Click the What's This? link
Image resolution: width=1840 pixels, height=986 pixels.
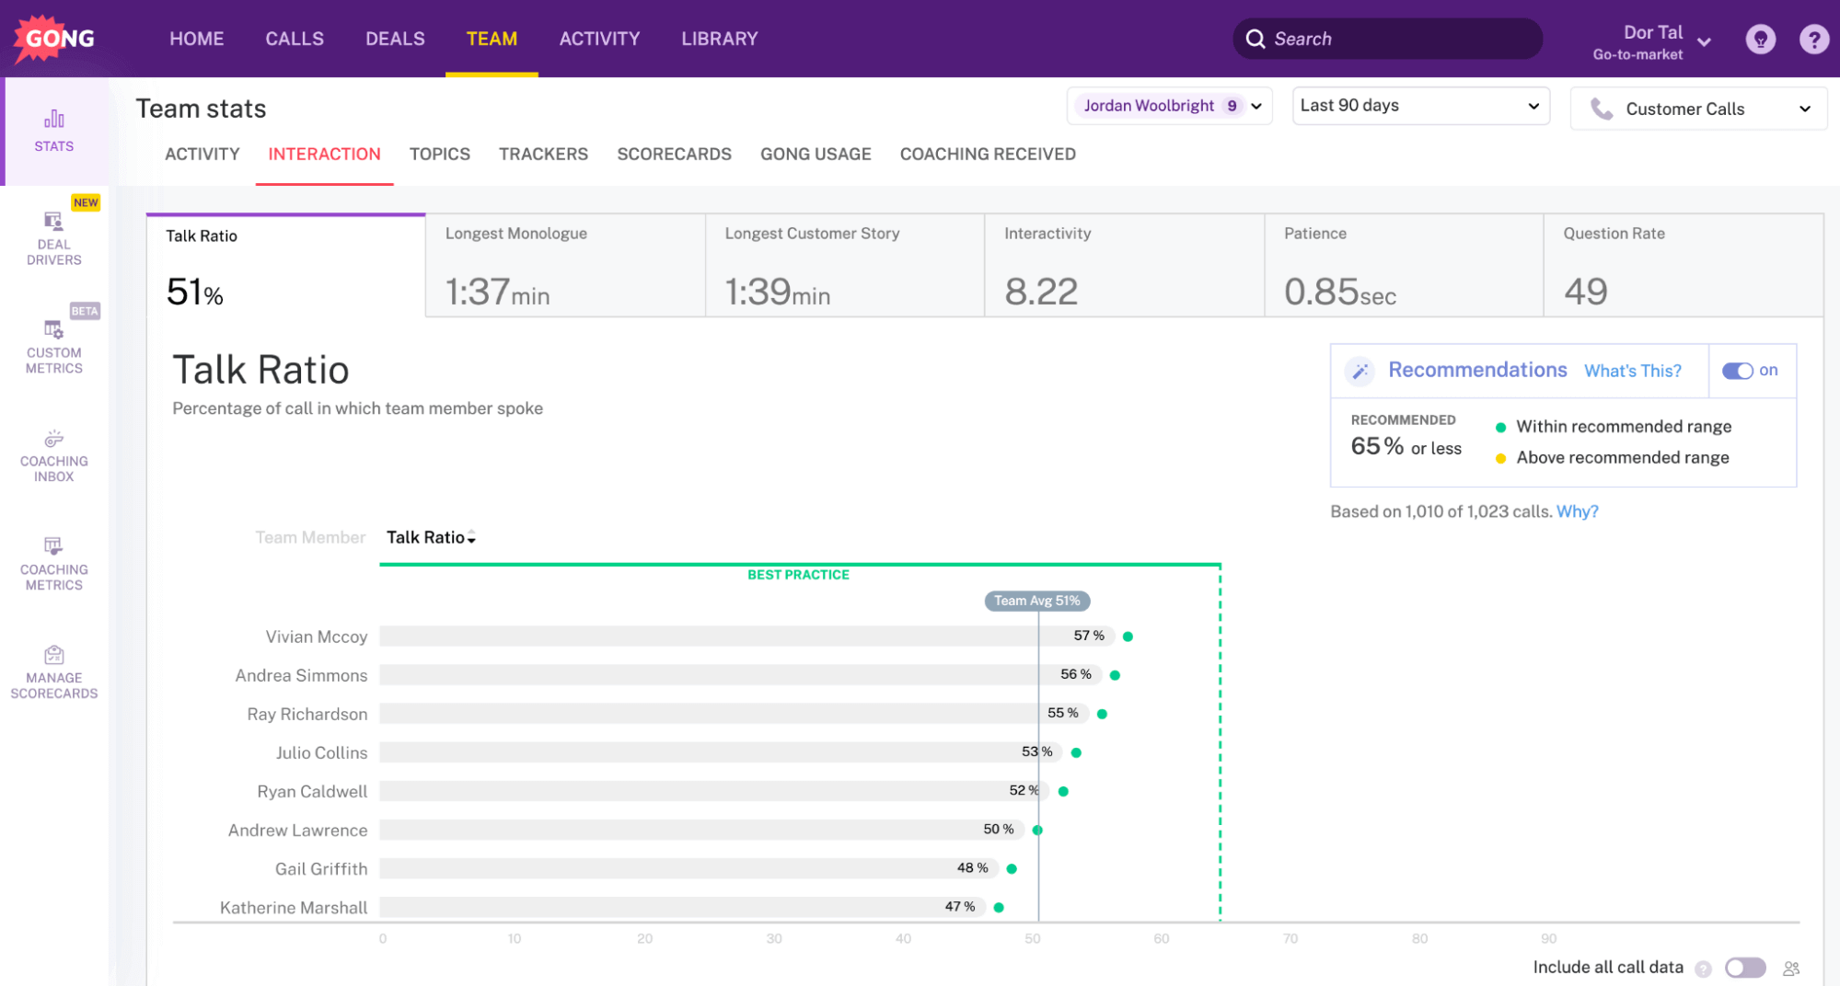(x=1632, y=372)
